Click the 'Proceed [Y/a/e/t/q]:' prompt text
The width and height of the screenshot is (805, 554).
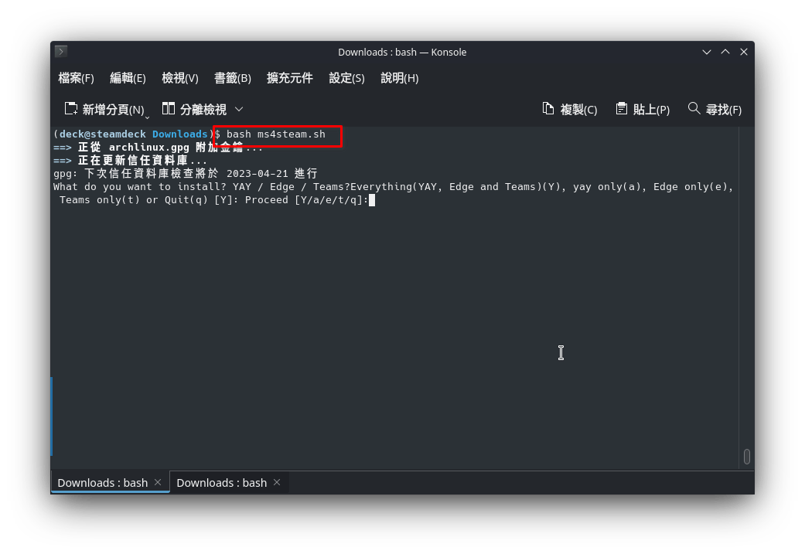coord(306,200)
